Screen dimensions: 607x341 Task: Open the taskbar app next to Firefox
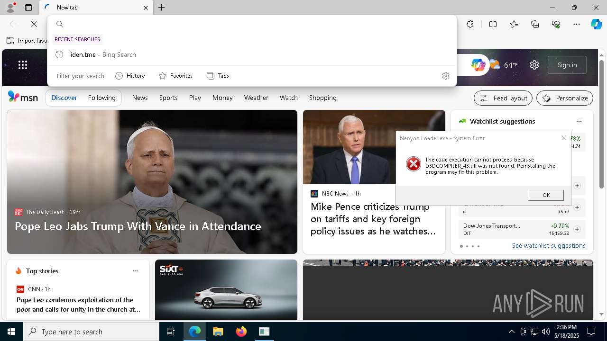[x=264, y=332]
